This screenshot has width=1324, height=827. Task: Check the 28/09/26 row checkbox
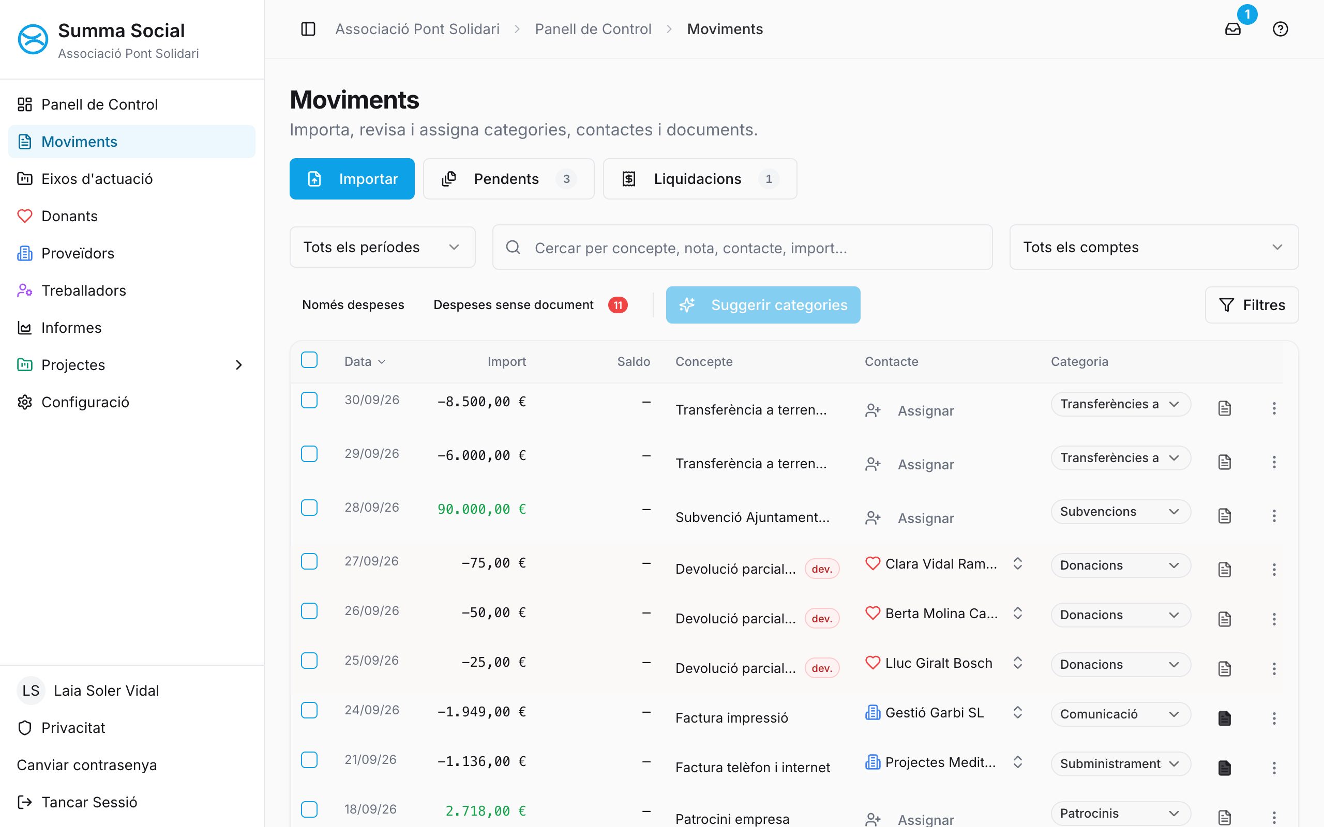[x=309, y=508]
